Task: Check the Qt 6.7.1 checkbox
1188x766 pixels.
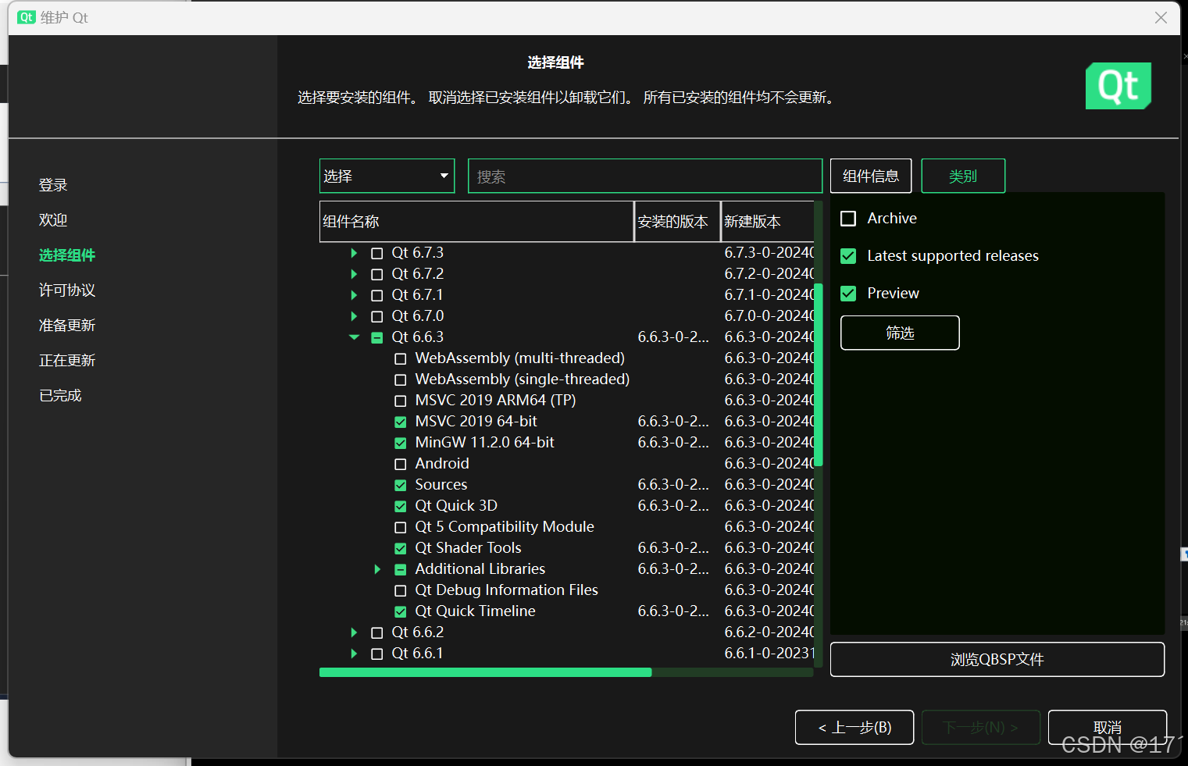Action: click(377, 295)
